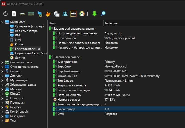Open the Report document icon

(14, 14)
